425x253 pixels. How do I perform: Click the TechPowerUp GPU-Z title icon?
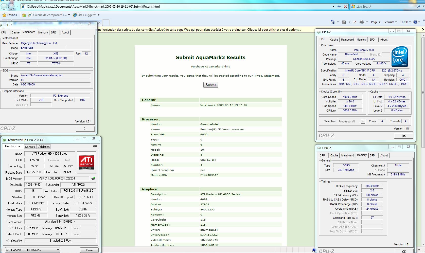click(4, 140)
